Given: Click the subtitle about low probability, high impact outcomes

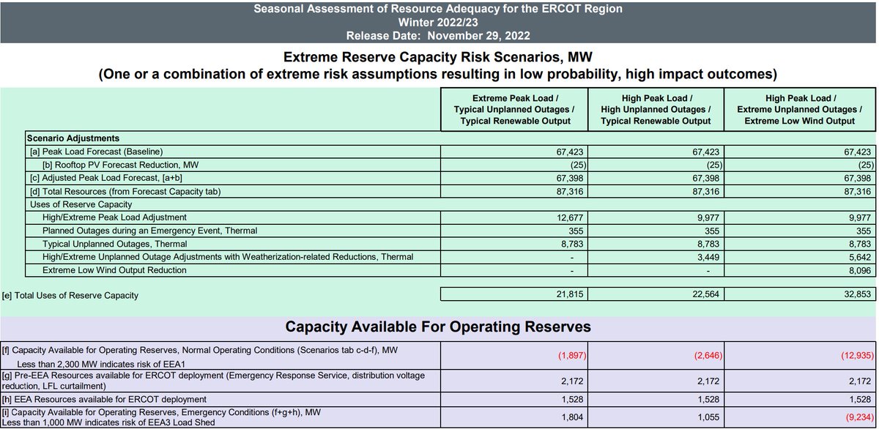Looking at the screenshot, I should 439,75.
